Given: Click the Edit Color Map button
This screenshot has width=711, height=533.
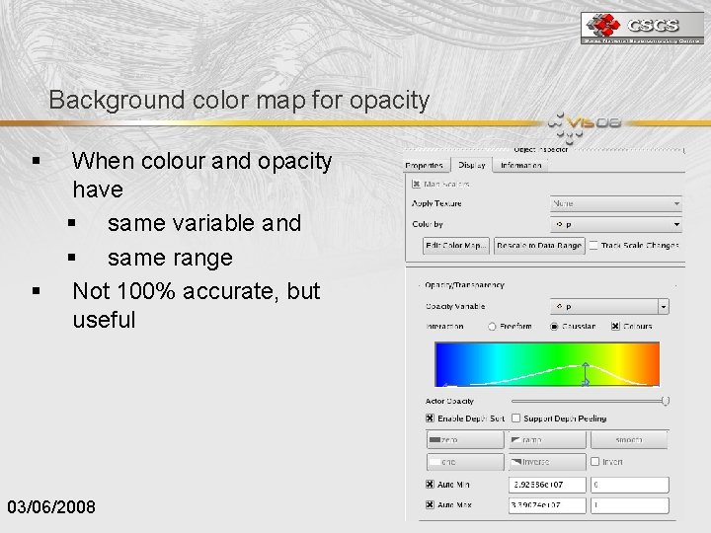Looking at the screenshot, I should tap(455, 246).
